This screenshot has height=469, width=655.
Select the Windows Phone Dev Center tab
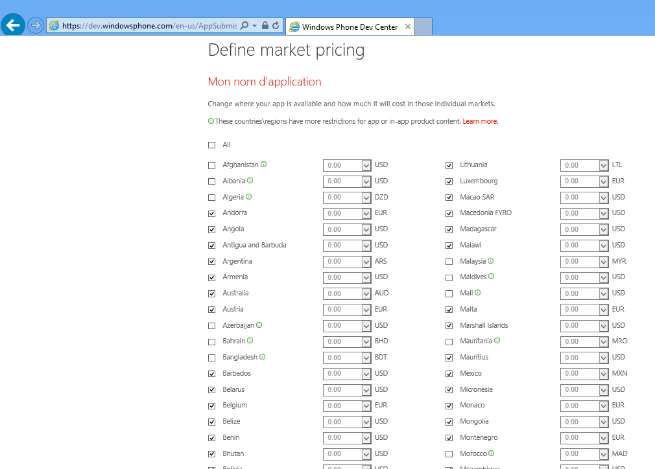click(x=350, y=27)
